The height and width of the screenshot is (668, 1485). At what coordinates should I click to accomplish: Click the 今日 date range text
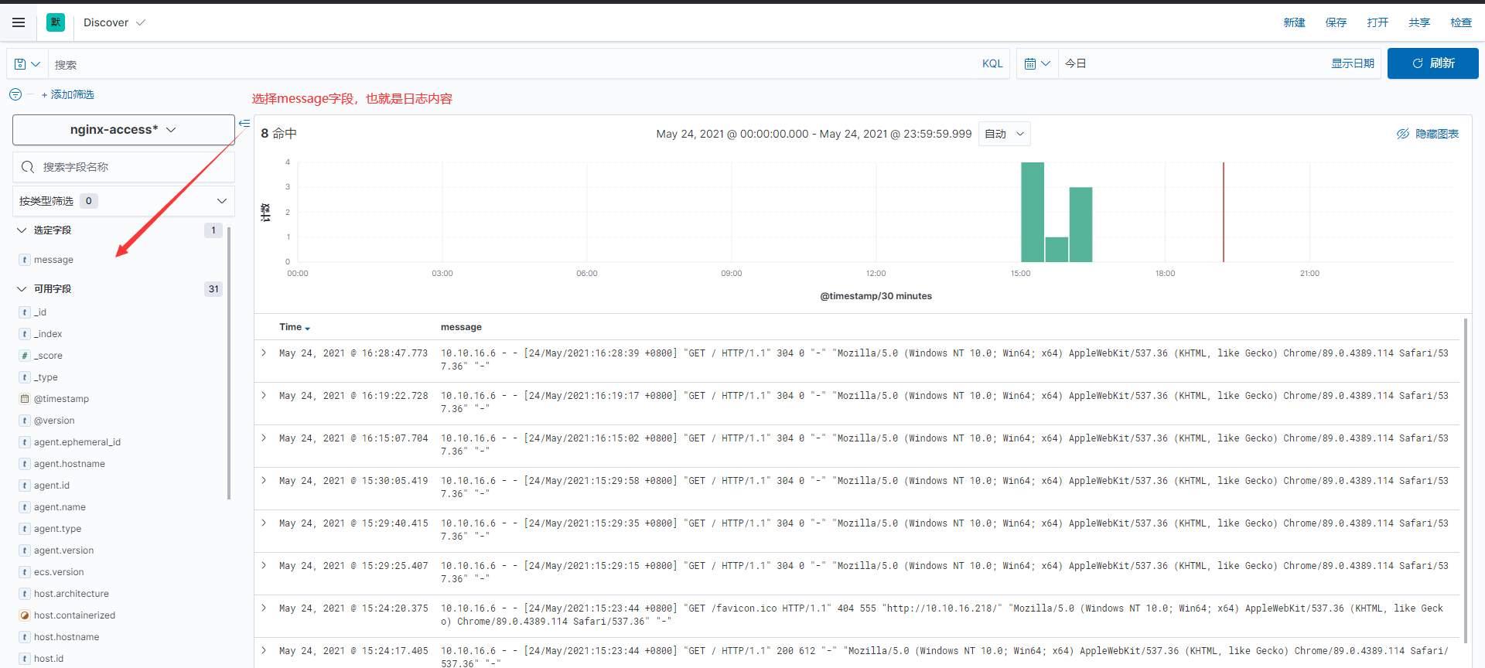point(1076,64)
